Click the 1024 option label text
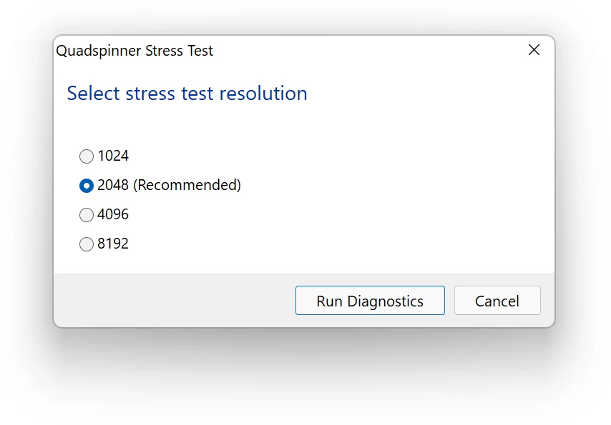 click(x=113, y=156)
